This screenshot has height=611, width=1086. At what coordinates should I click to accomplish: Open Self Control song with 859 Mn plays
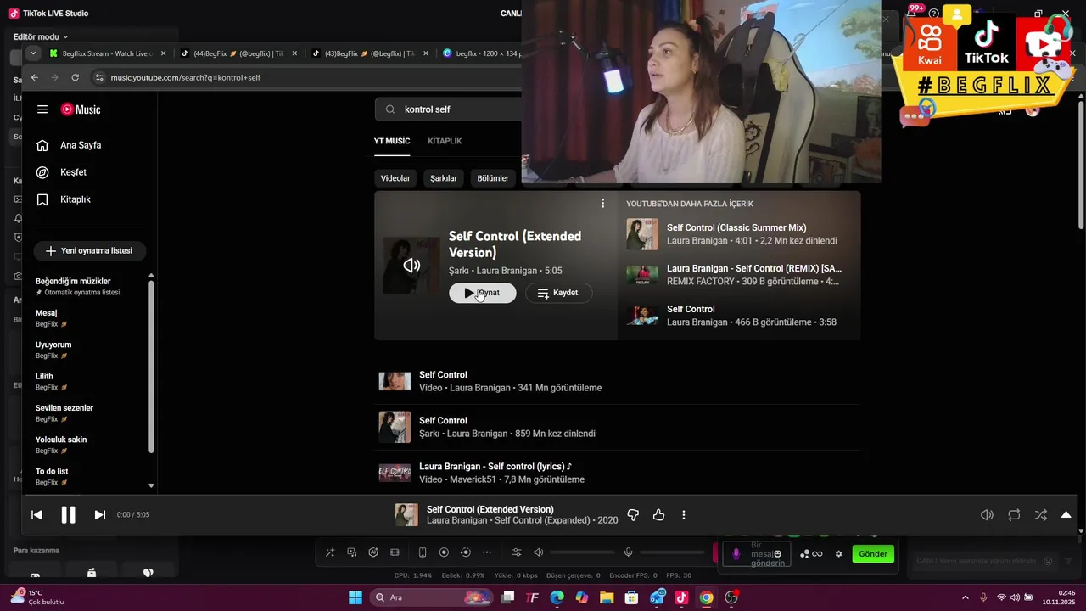(618, 427)
